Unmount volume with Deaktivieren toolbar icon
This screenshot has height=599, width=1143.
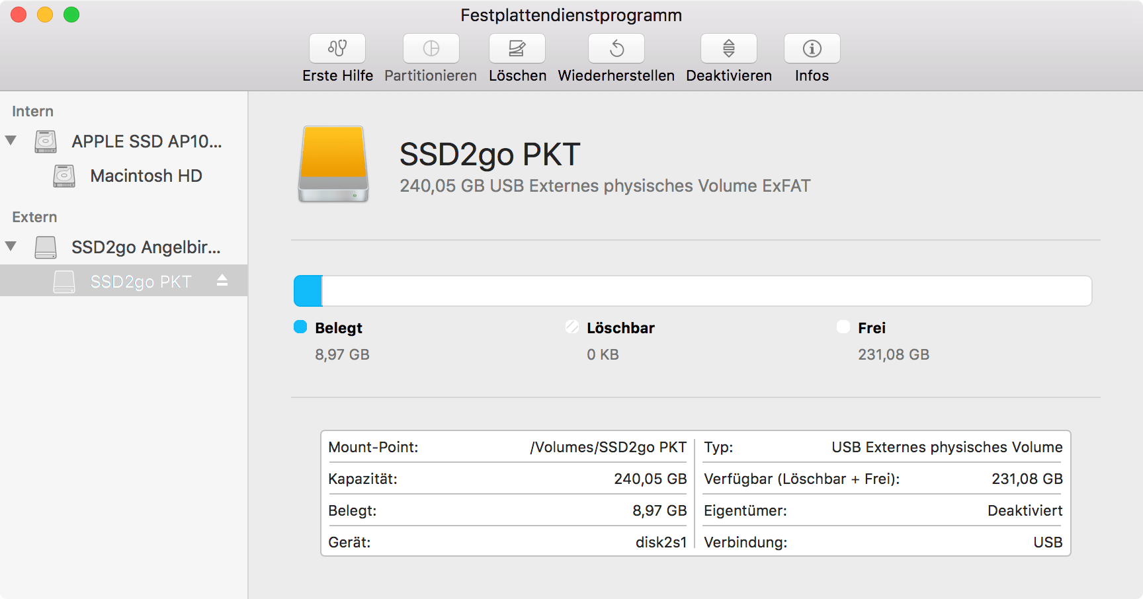pyautogui.click(x=729, y=48)
